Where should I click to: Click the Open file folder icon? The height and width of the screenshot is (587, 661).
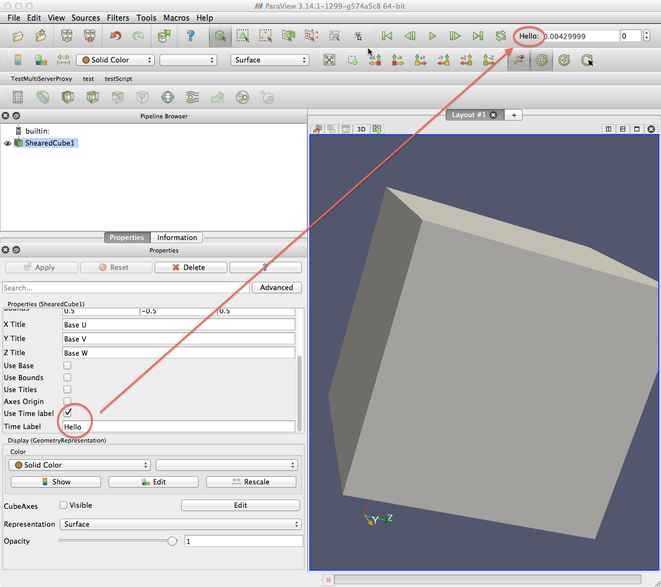pos(18,36)
